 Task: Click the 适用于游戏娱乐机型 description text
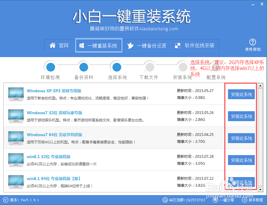point(85,120)
